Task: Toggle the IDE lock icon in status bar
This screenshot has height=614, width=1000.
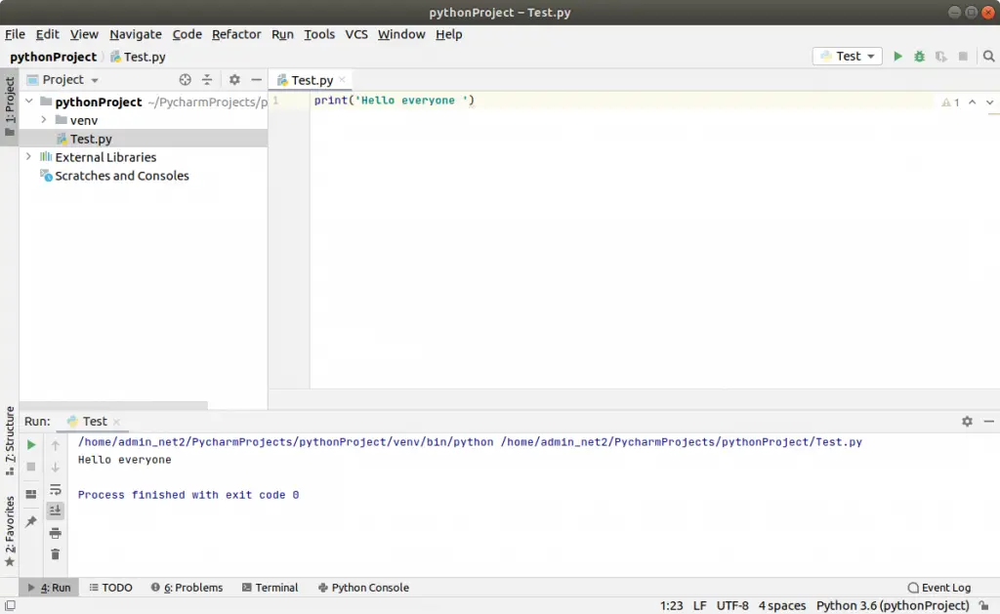Action: coord(983,604)
